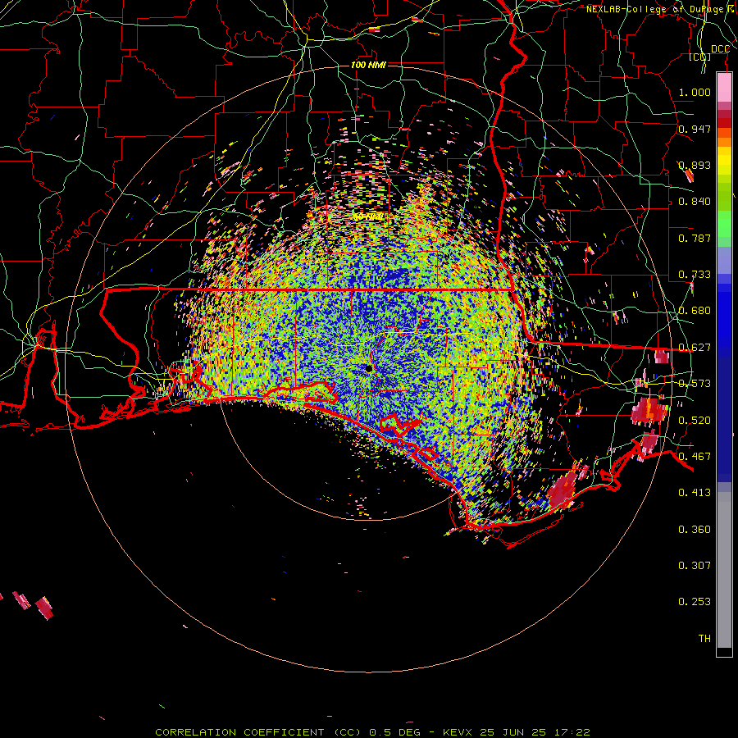Pick the gray segment of the color bar
The width and height of the screenshot is (738, 738).
pyautogui.click(x=724, y=570)
